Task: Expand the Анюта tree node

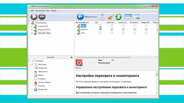Action: (32, 26)
